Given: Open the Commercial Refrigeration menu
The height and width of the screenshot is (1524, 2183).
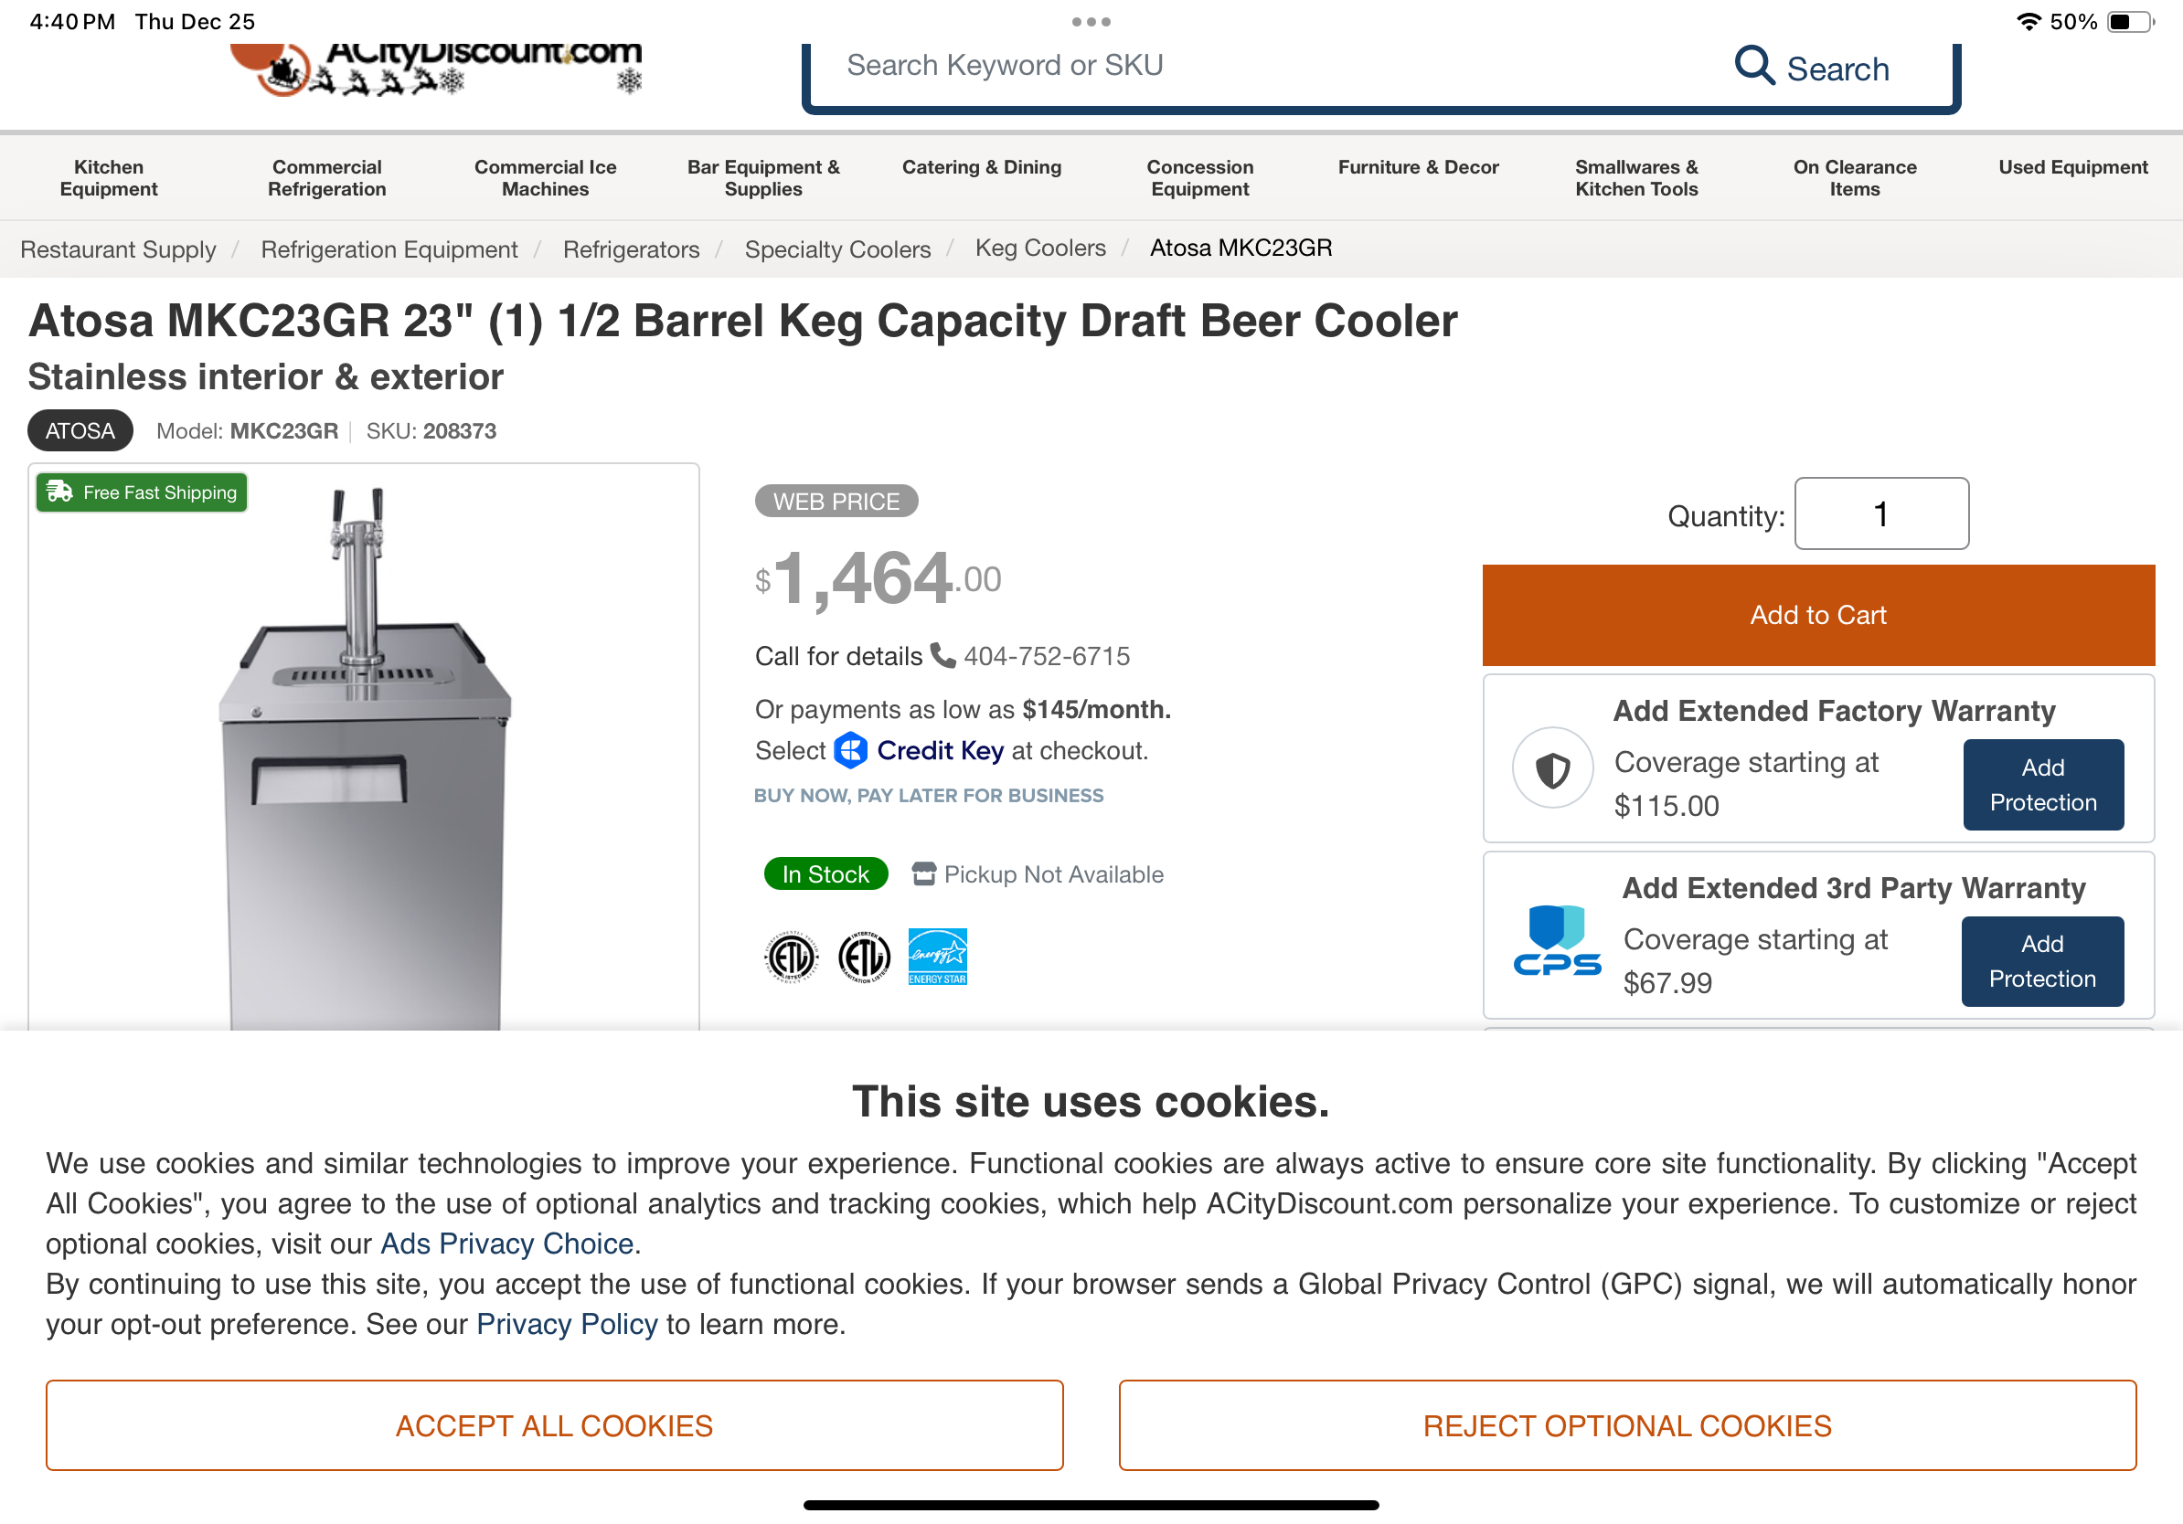Looking at the screenshot, I should [326, 177].
